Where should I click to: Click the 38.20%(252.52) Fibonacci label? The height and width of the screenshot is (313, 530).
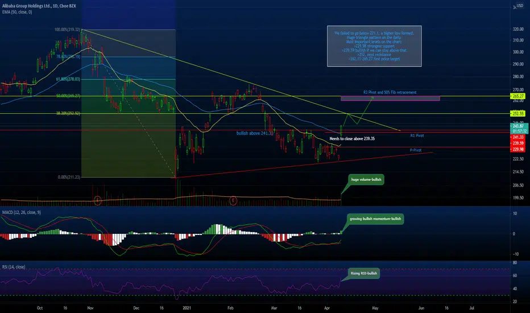point(68,113)
